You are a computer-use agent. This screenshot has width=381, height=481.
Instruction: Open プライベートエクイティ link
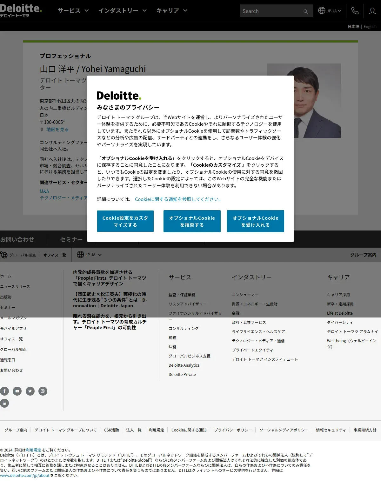click(252, 350)
